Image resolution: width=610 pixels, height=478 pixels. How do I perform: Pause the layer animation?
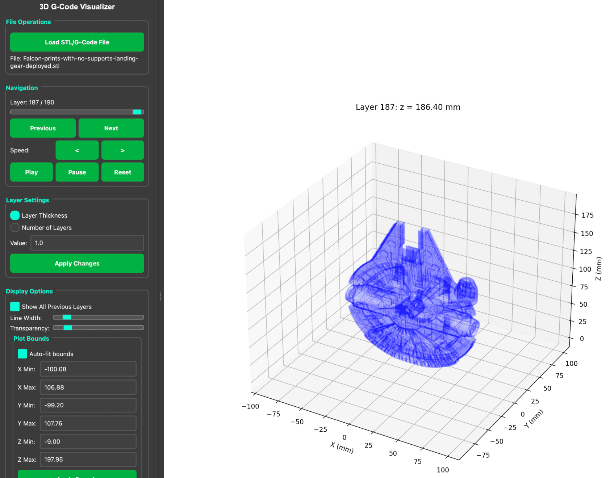77,172
